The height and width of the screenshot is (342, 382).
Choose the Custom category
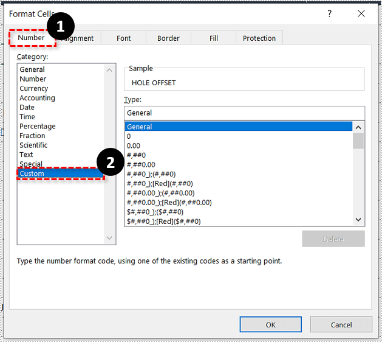click(x=32, y=173)
